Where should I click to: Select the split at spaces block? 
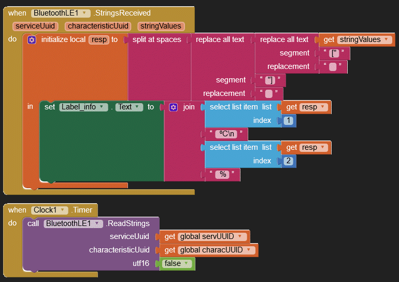[x=156, y=40]
